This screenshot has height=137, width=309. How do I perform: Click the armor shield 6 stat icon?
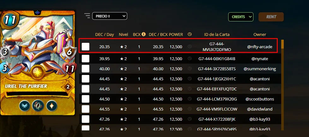pyautogui.click(x=70, y=53)
